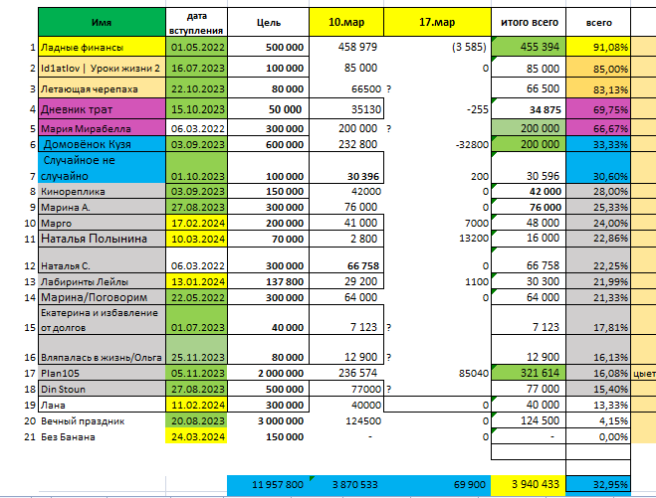Select cell 'Id1atlov | Уроки жизни 2'
656x498 pixels.
tap(102, 68)
